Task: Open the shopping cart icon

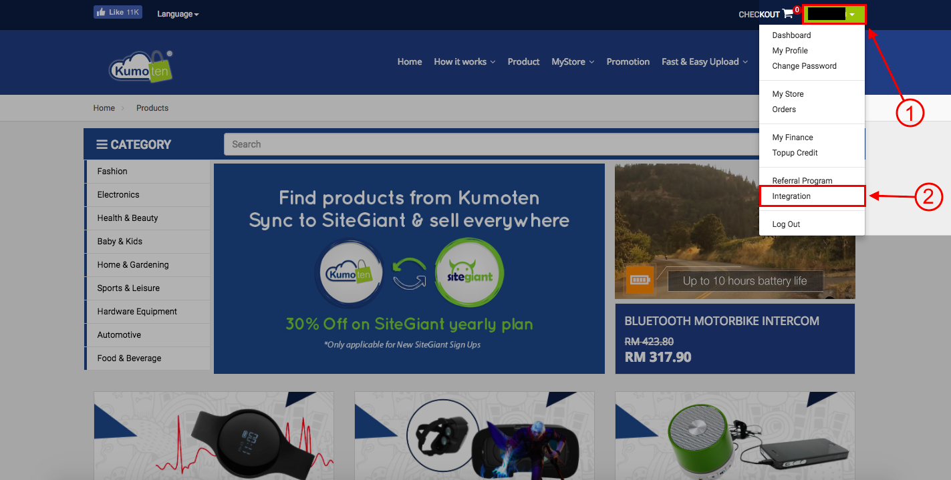Action: coord(789,14)
